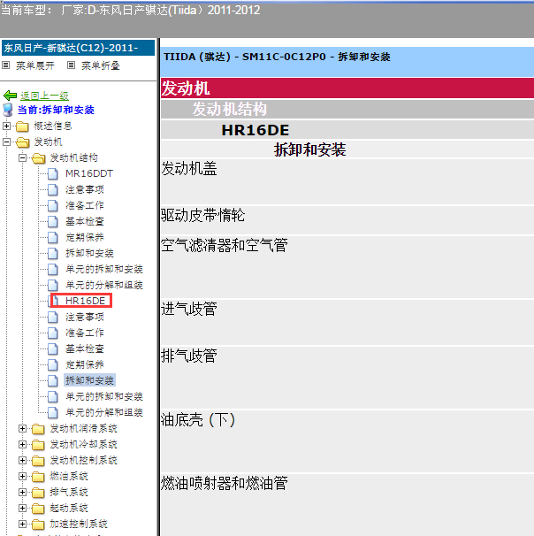Expand the 加速控制系统 node

point(23,524)
